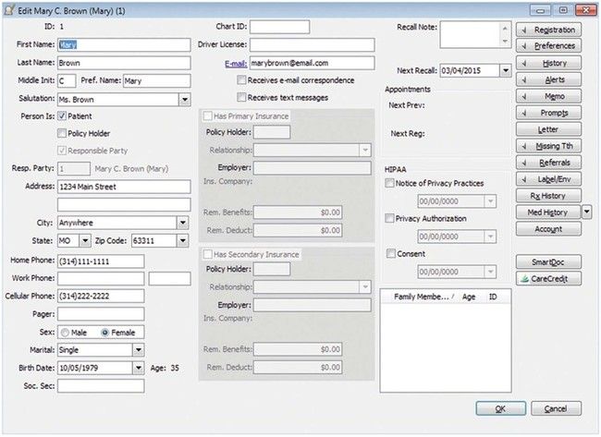Open the CareCredit button
Image resolution: width=601 pixels, height=437 pixels.
coord(547,277)
